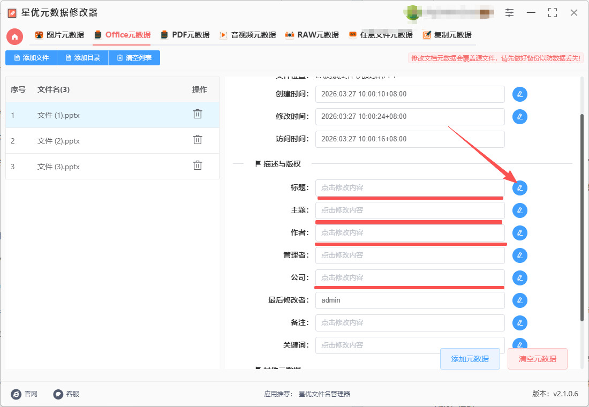
Task: Edit 备注 with pencil icon
Action: click(520, 323)
